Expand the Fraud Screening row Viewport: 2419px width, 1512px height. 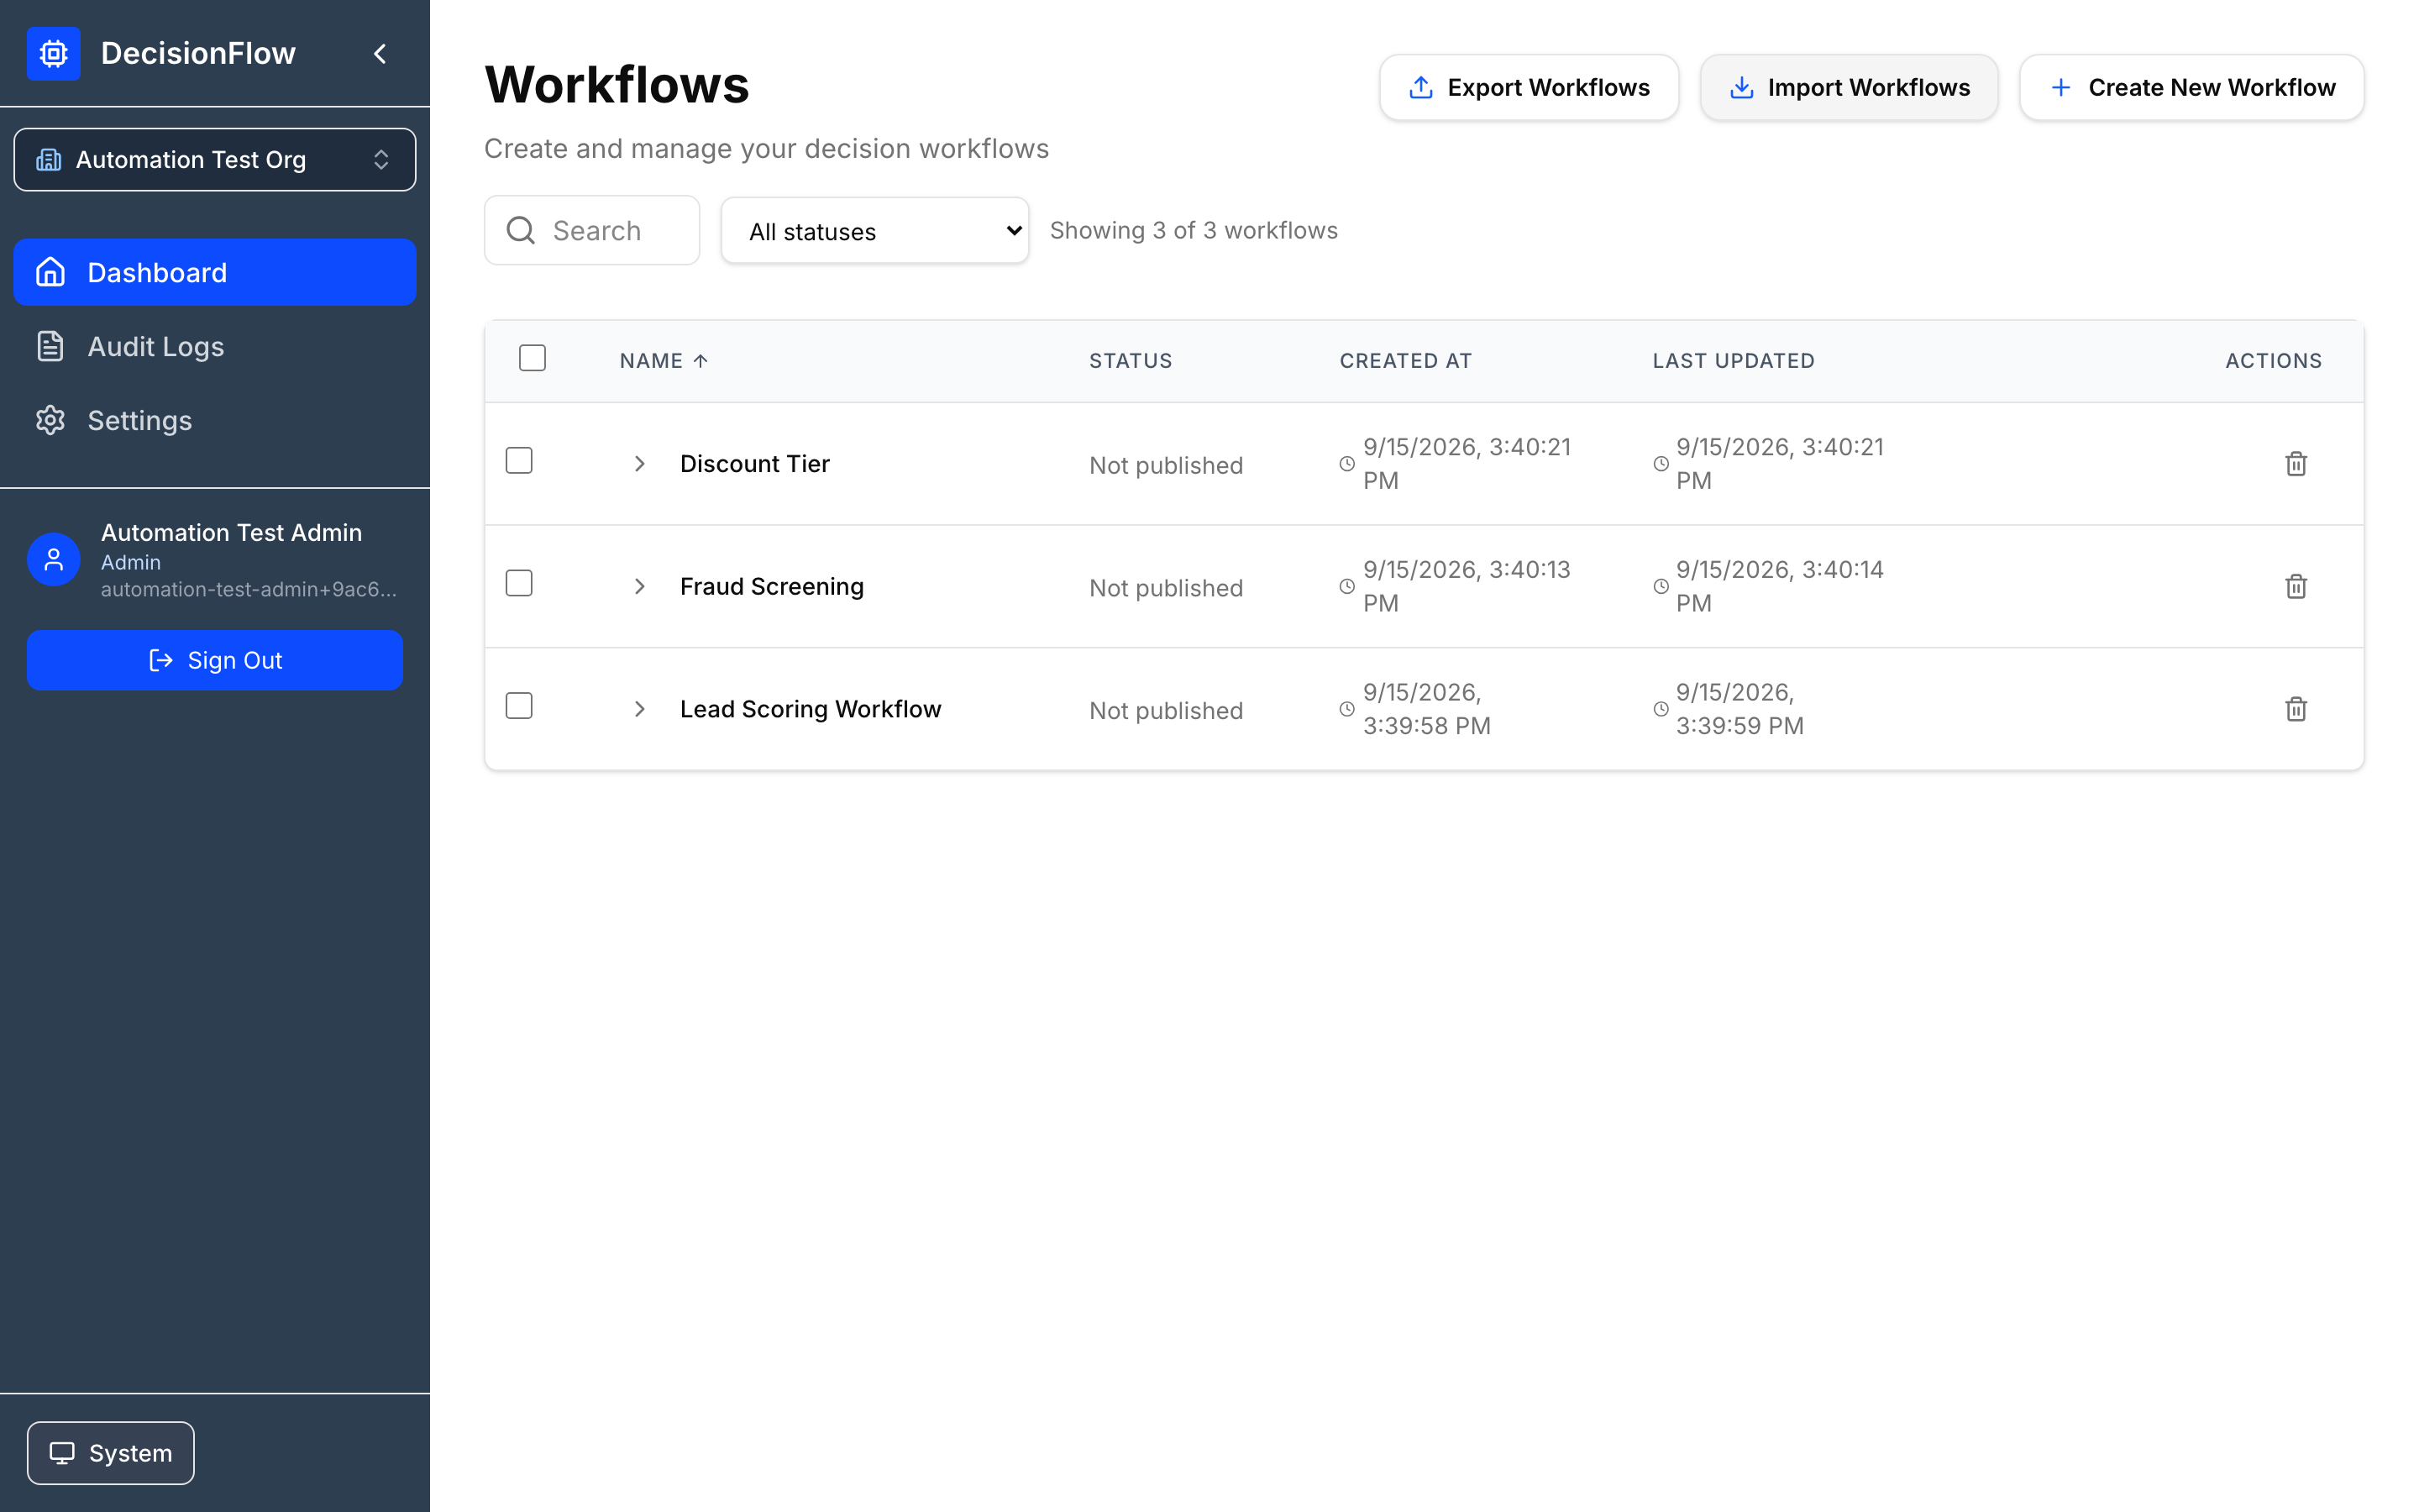640,587
